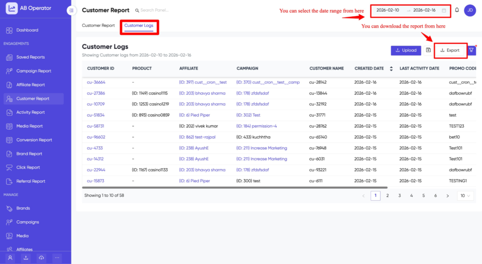
Task: Click the Affiliates sidebar icon
Action: click(9, 249)
